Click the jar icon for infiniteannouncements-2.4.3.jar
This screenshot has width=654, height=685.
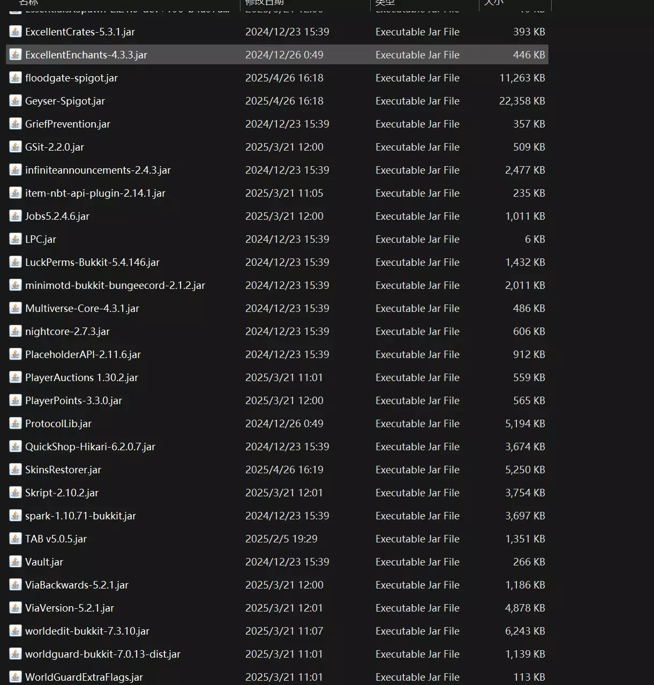16,170
